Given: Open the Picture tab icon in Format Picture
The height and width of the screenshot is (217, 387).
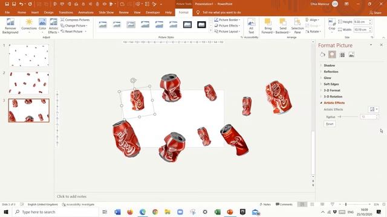Looking at the screenshot, I should (x=351, y=55).
